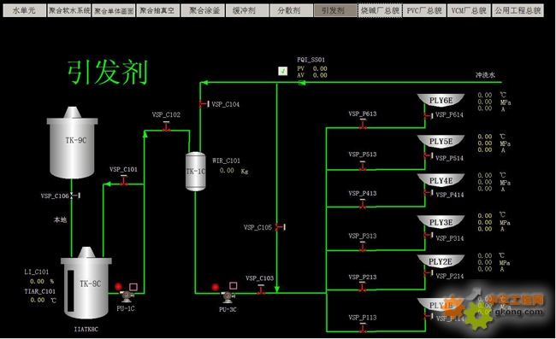This screenshot has height=339, width=556.
Task: Open the 分散剂 tab
Action: coord(291,10)
